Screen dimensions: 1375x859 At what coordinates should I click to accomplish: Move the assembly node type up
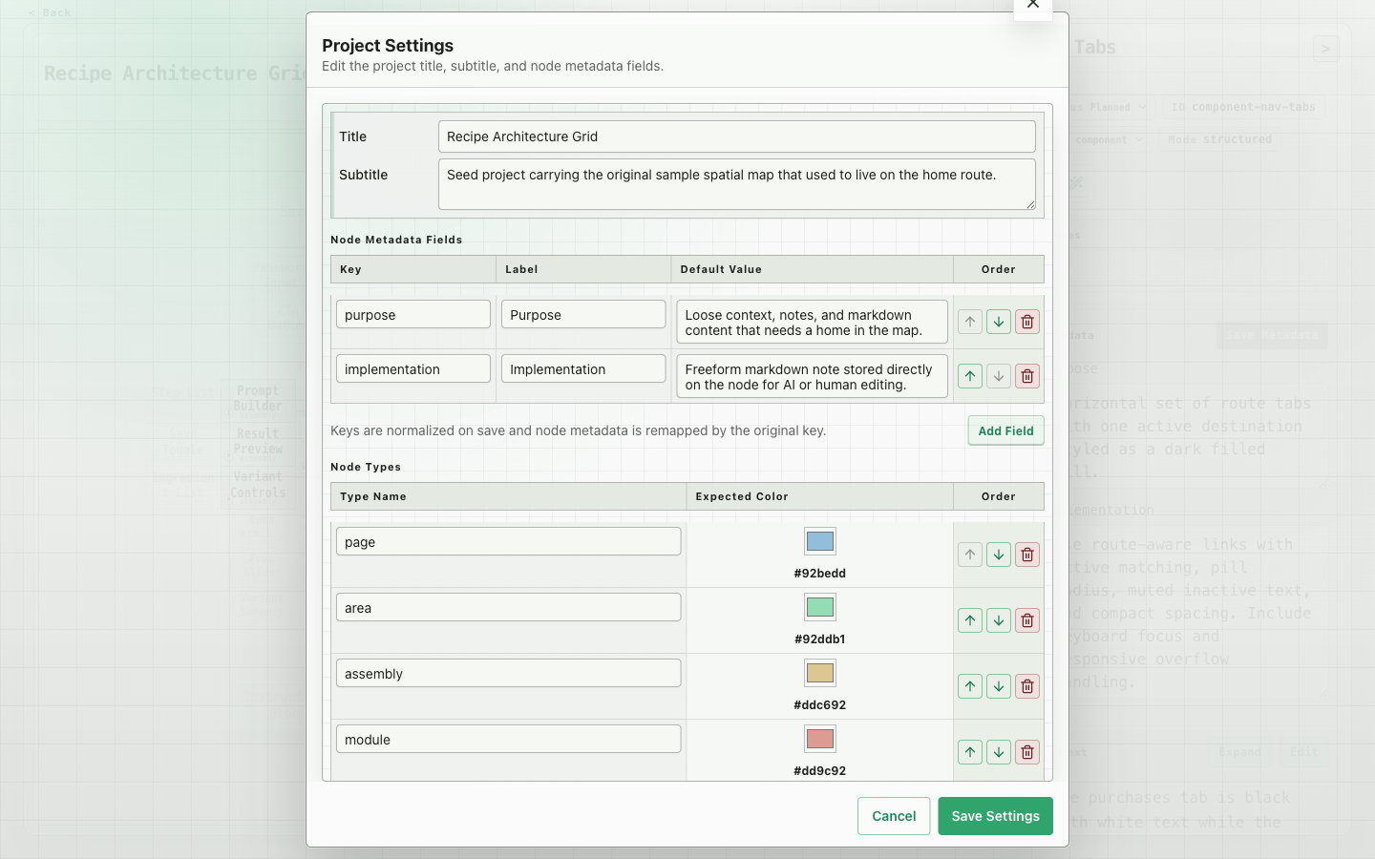(970, 686)
